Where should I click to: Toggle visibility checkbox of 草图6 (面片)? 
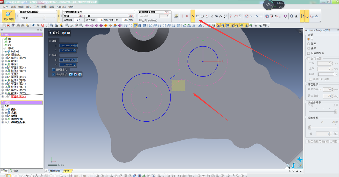tap(6, 96)
